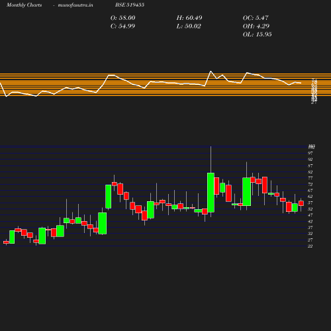The width and height of the screenshot is (331, 331).
Task: Select the first small red candle at far left
Action: [x=6, y=242]
